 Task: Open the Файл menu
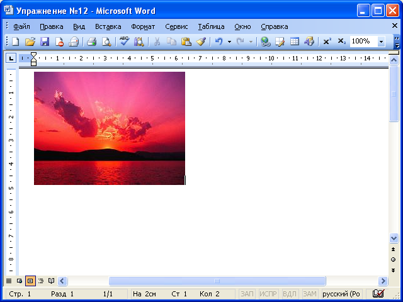point(21,26)
